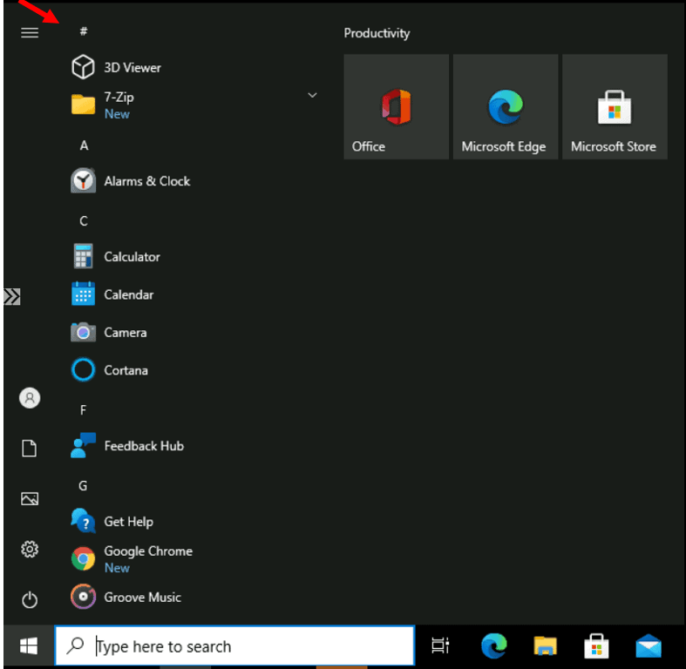Launch Alarms & Clock icon
Viewport: 686px width, 669px height.
tap(83, 180)
